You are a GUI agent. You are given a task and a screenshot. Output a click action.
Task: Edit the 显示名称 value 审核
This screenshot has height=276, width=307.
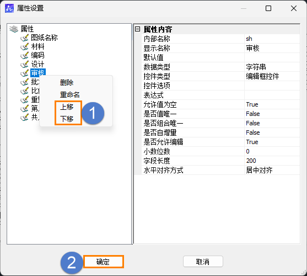click(272, 48)
